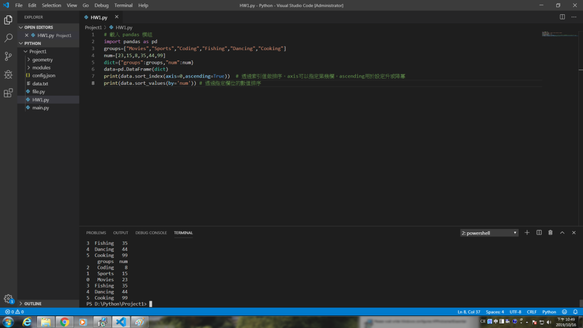Maximize the terminal panel size
This screenshot has width=583, height=328.
point(562,233)
